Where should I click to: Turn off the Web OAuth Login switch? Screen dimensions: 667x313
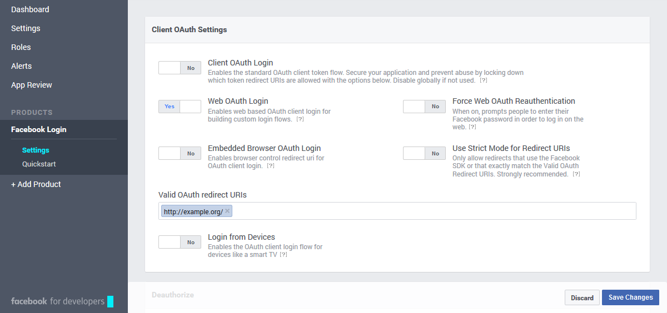(180, 107)
